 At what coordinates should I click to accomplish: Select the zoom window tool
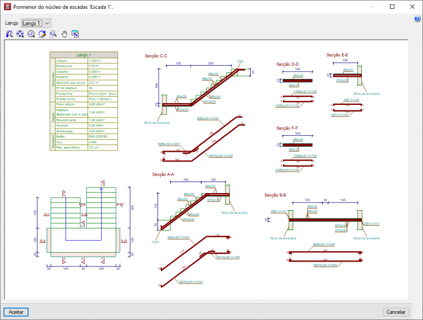(53, 34)
